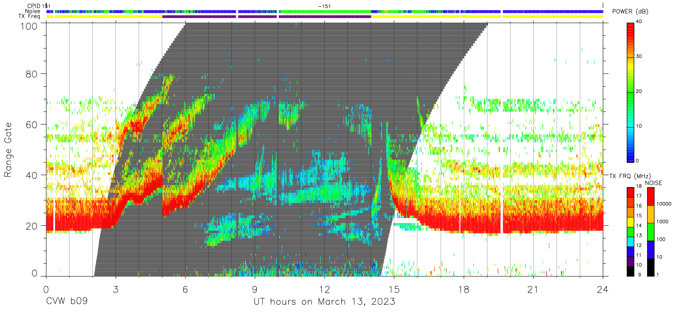Click the Range Gate y-axis label

pos(8,150)
